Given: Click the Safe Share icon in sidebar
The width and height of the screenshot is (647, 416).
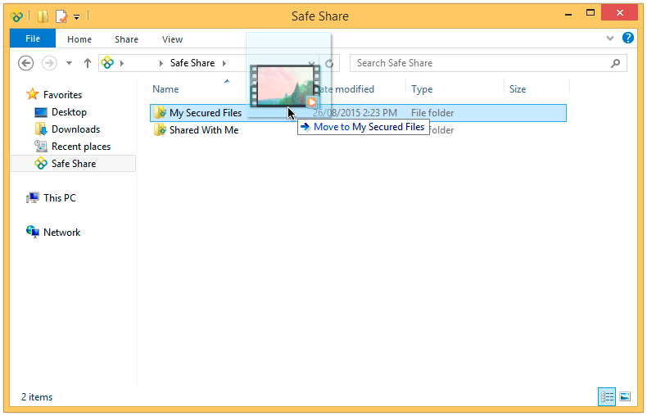Looking at the screenshot, I should (41, 164).
